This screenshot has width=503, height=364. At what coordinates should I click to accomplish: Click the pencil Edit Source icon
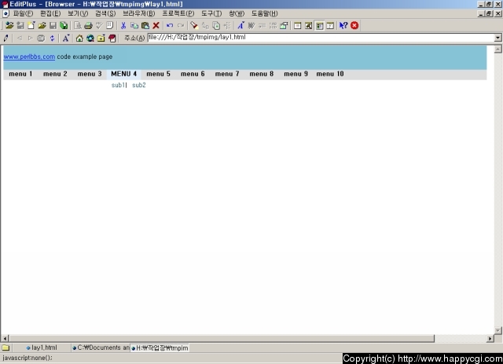6,38
